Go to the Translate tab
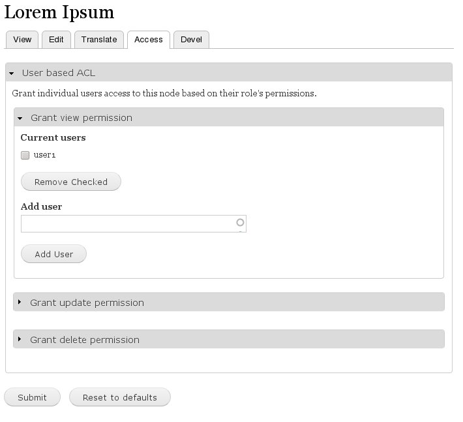This screenshot has height=422, width=463. click(x=99, y=40)
